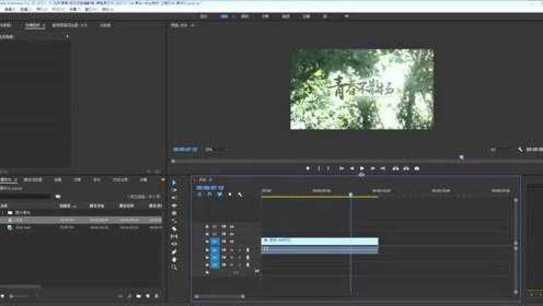
Task: Select the Selection arrow tool
Action: point(174,182)
